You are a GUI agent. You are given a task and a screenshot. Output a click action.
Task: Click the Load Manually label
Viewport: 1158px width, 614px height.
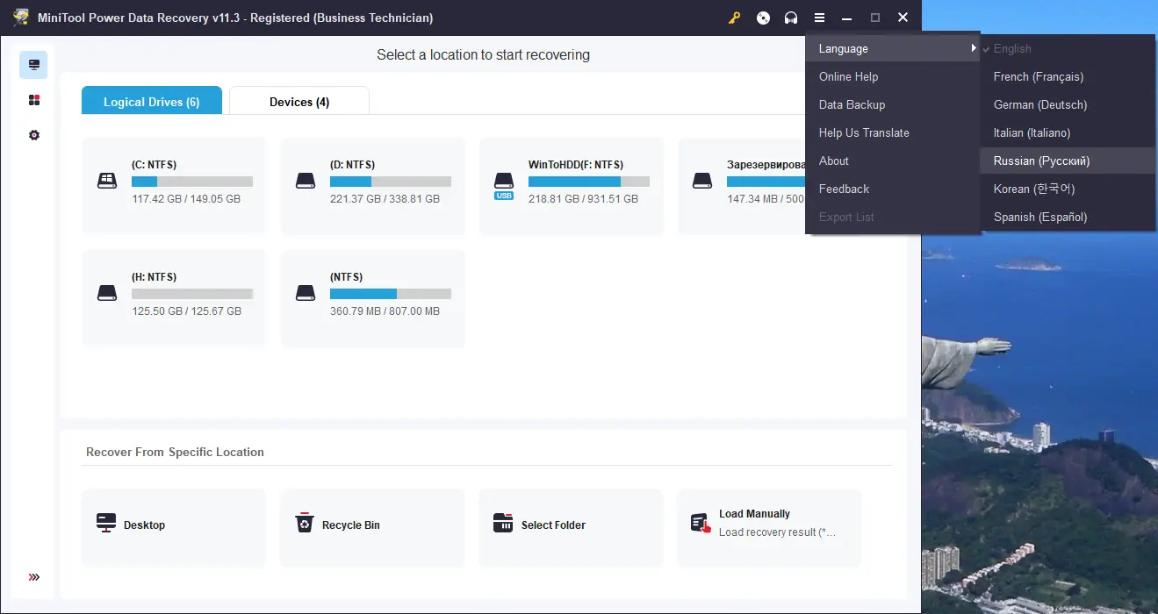click(754, 514)
